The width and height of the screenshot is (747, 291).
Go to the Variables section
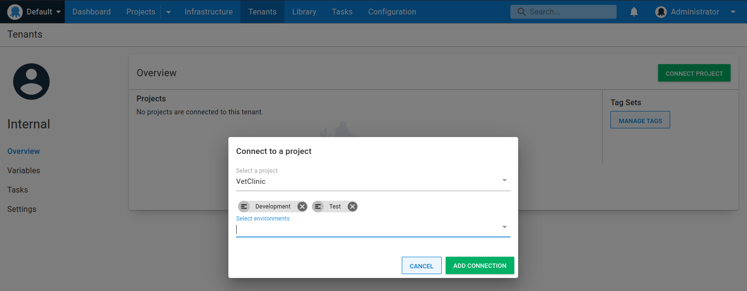tap(24, 170)
